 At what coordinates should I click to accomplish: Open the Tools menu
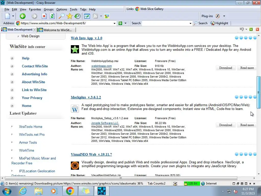point(73,9)
